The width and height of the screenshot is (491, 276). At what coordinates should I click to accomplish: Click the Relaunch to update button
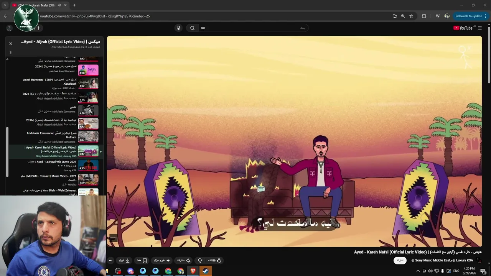coord(468,16)
